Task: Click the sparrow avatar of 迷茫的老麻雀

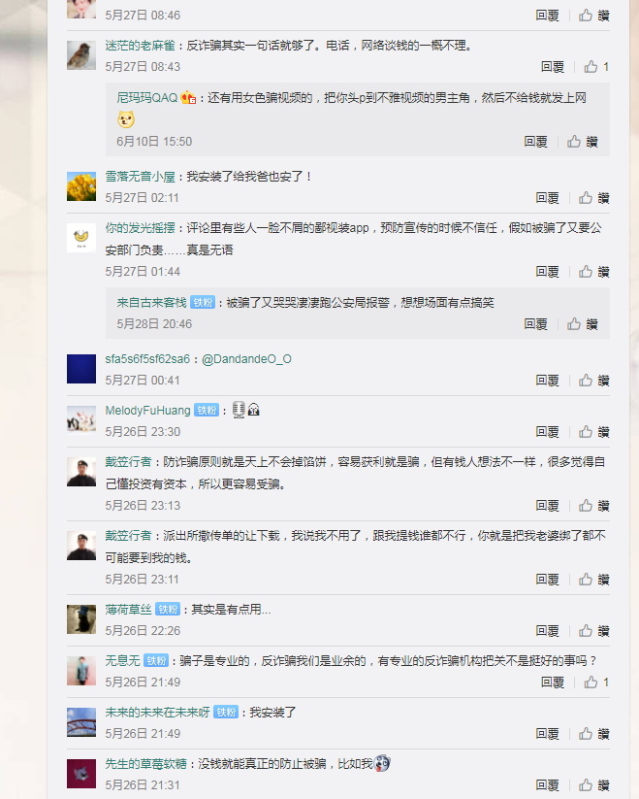Action: 81,55
